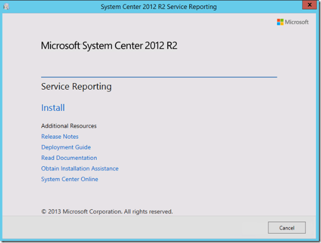The image size is (321, 243).
Task: Click the Microsoft wordmark beside the logo
Action: [x=297, y=22]
